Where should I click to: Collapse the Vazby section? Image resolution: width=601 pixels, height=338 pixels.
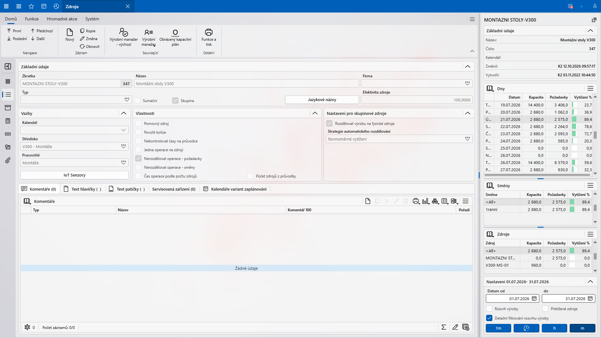124,113
